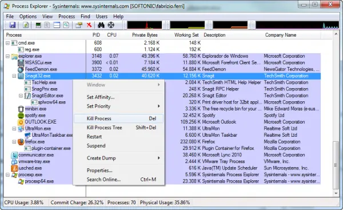Click the binoculars find handle icon
Viewport: 343px width, 210px height.
(101, 25)
